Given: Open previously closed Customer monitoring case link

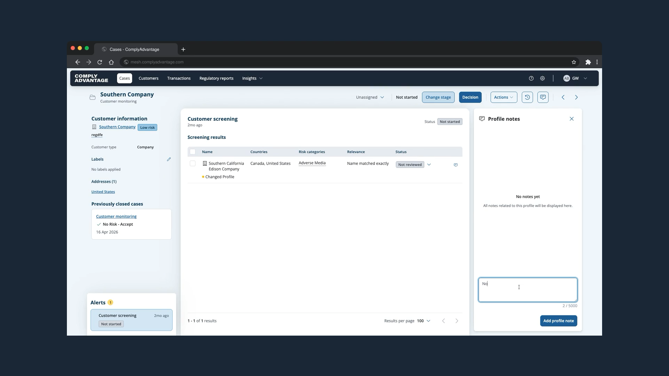Looking at the screenshot, I should 116,217.
